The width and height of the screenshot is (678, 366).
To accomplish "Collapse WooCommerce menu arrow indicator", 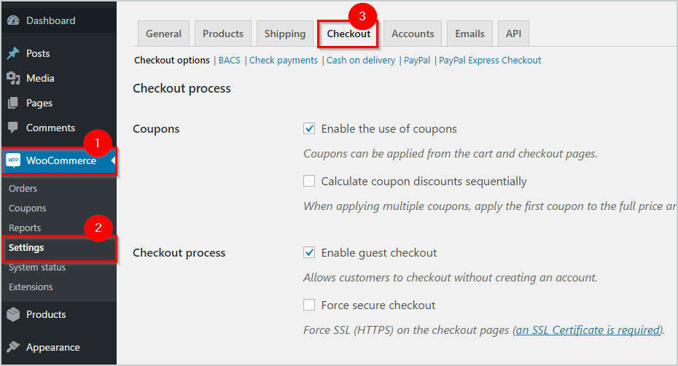I will coord(113,160).
